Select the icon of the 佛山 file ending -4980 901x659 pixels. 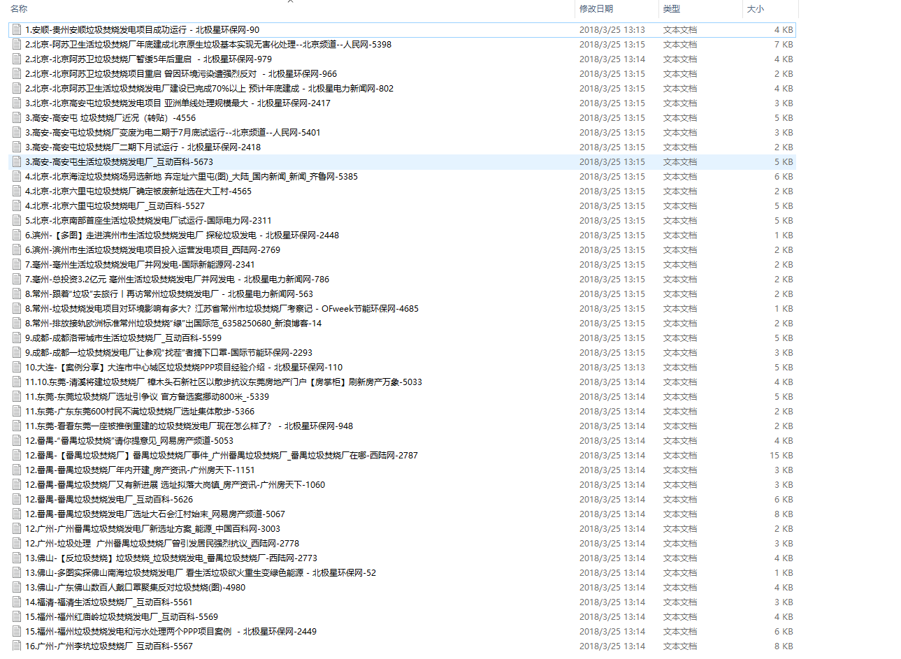pos(17,587)
